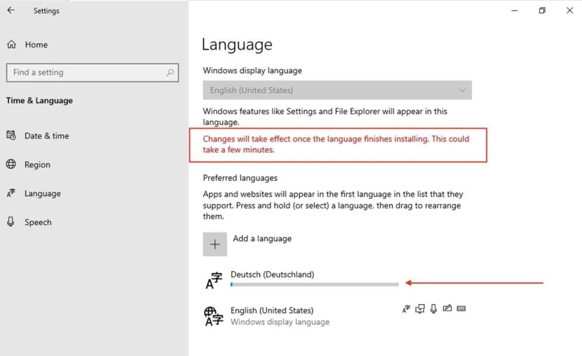
Task: Click the search magnifier icon
Action: point(170,73)
